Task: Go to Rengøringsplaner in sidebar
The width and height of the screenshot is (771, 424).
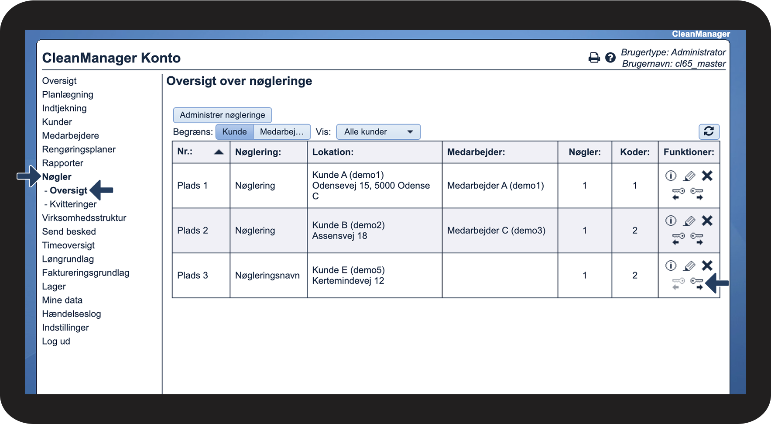Action: click(x=79, y=149)
